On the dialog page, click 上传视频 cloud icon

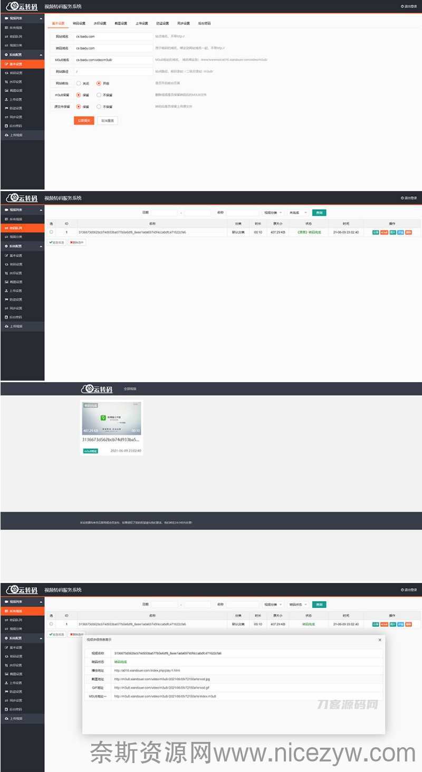coord(6,719)
